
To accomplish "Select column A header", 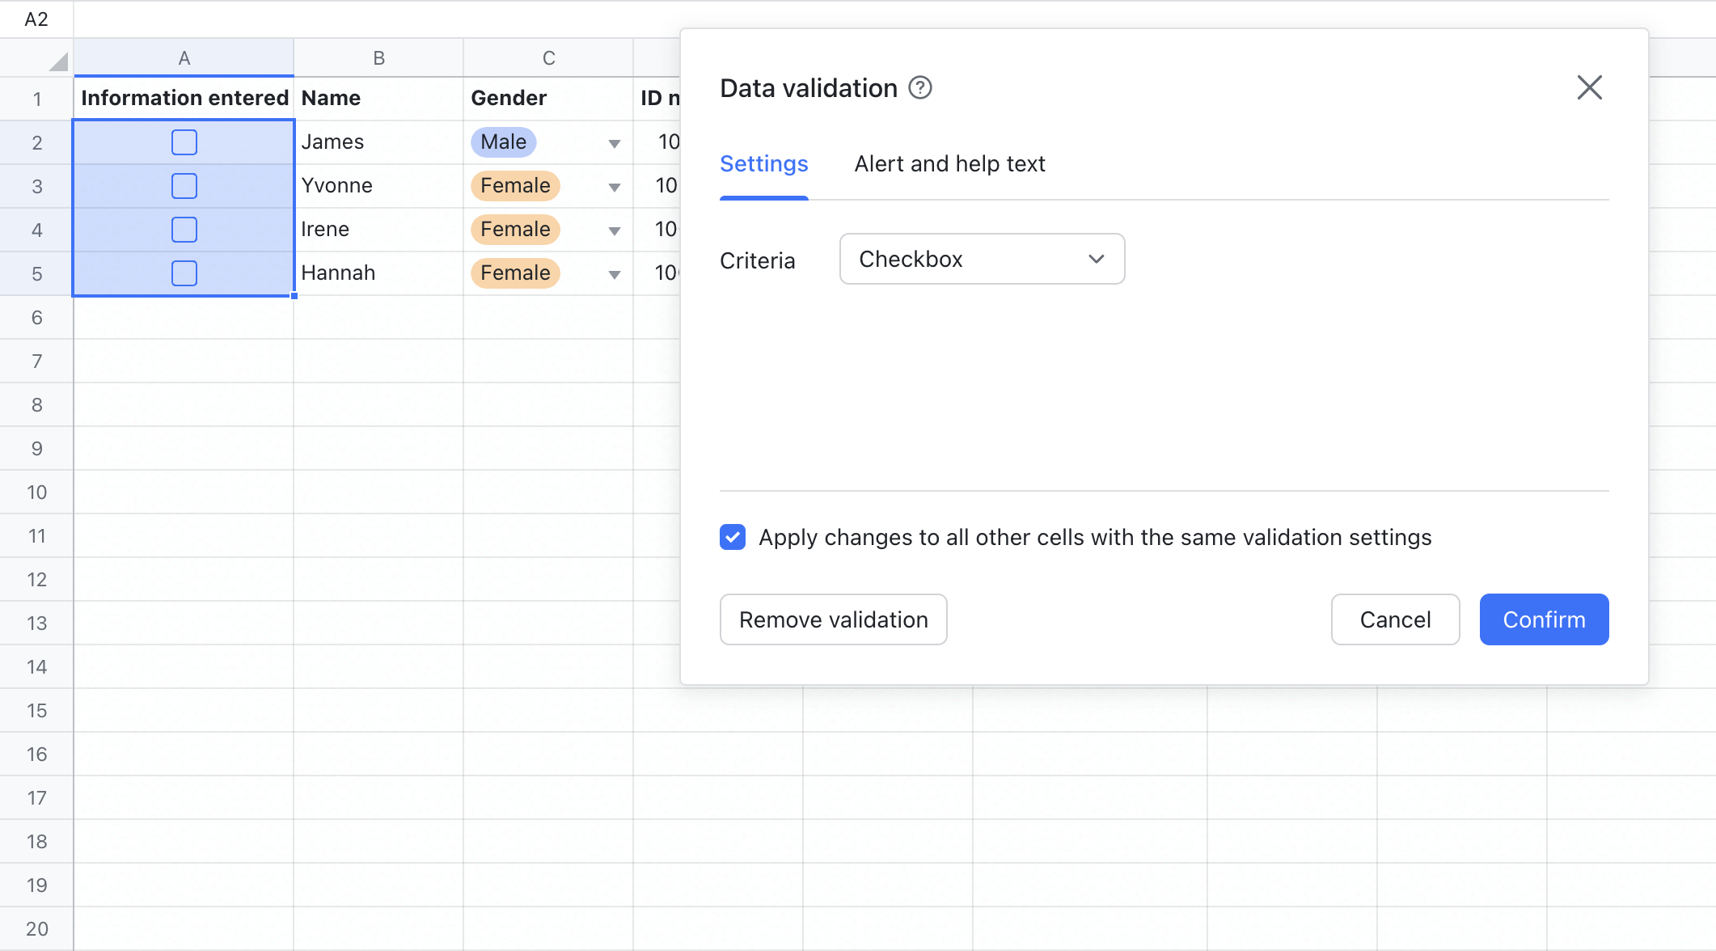I will [x=184, y=57].
